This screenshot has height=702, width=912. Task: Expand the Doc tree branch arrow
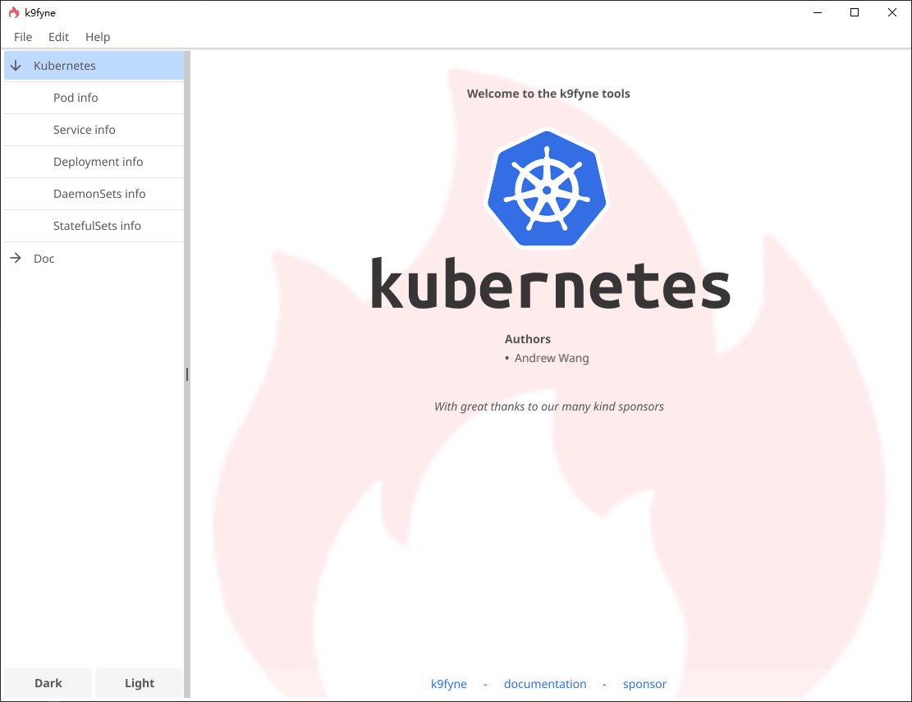click(x=16, y=258)
